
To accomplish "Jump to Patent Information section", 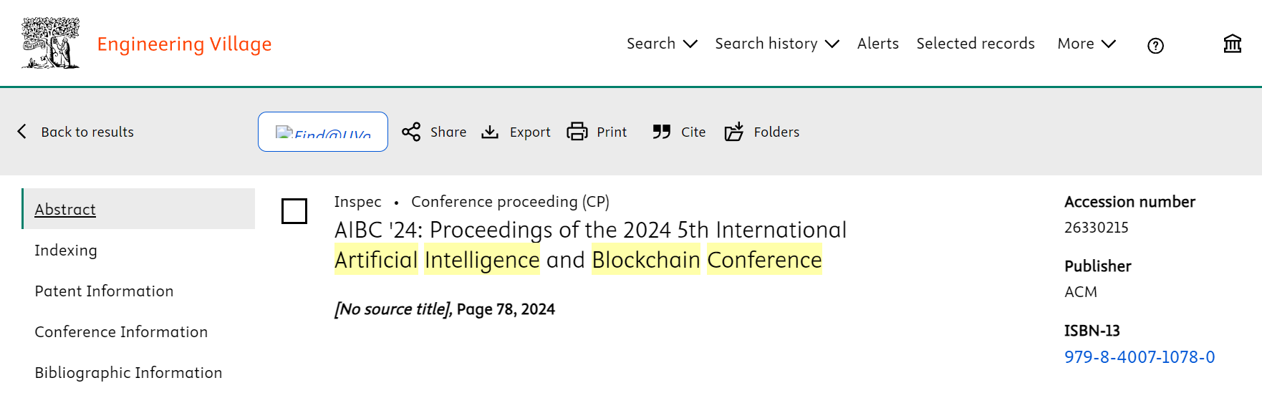I will 104,291.
